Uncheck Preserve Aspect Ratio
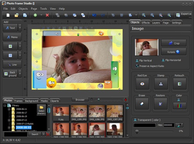This screenshot has height=144, width=194. tap(137, 66)
